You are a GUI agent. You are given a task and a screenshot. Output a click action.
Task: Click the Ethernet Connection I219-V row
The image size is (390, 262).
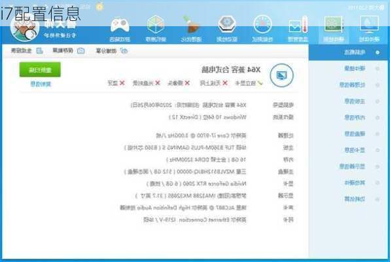(195, 219)
